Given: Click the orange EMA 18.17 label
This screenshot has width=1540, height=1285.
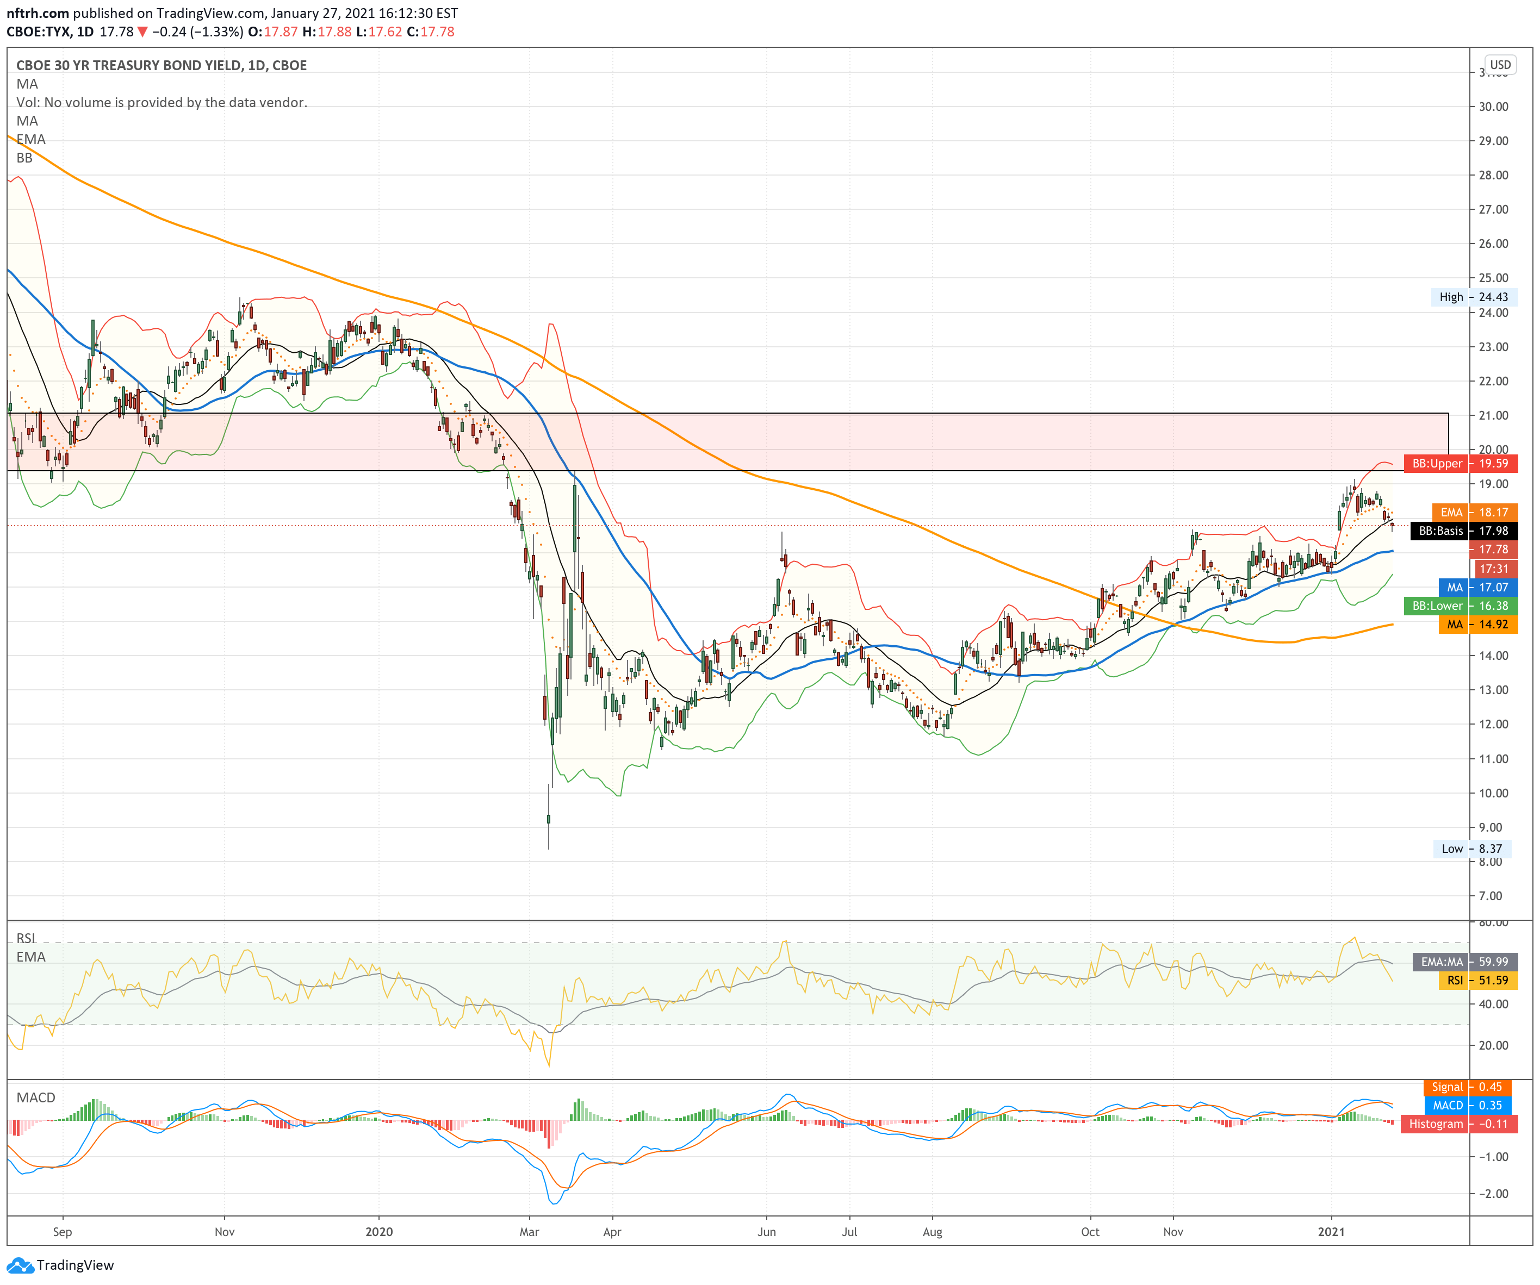Looking at the screenshot, I should (1475, 513).
